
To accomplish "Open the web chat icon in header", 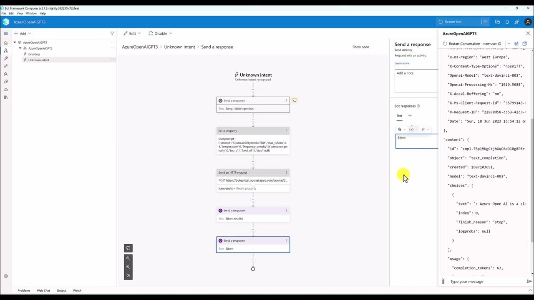I will [x=497, y=22].
